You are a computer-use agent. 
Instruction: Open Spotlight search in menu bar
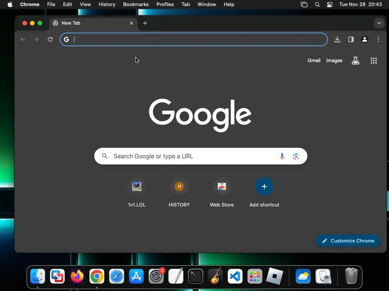[x=317, y=4]
